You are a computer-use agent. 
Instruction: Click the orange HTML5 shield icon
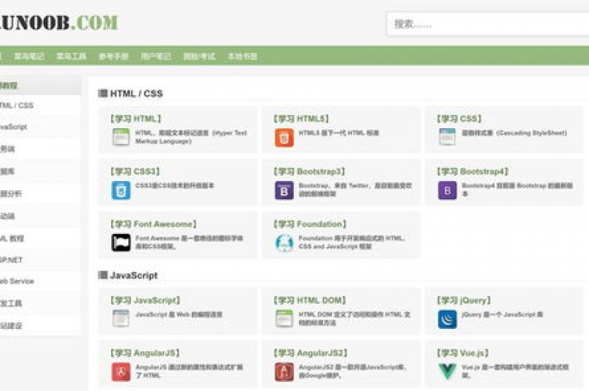pyautogui.click(x=285, y=137)
